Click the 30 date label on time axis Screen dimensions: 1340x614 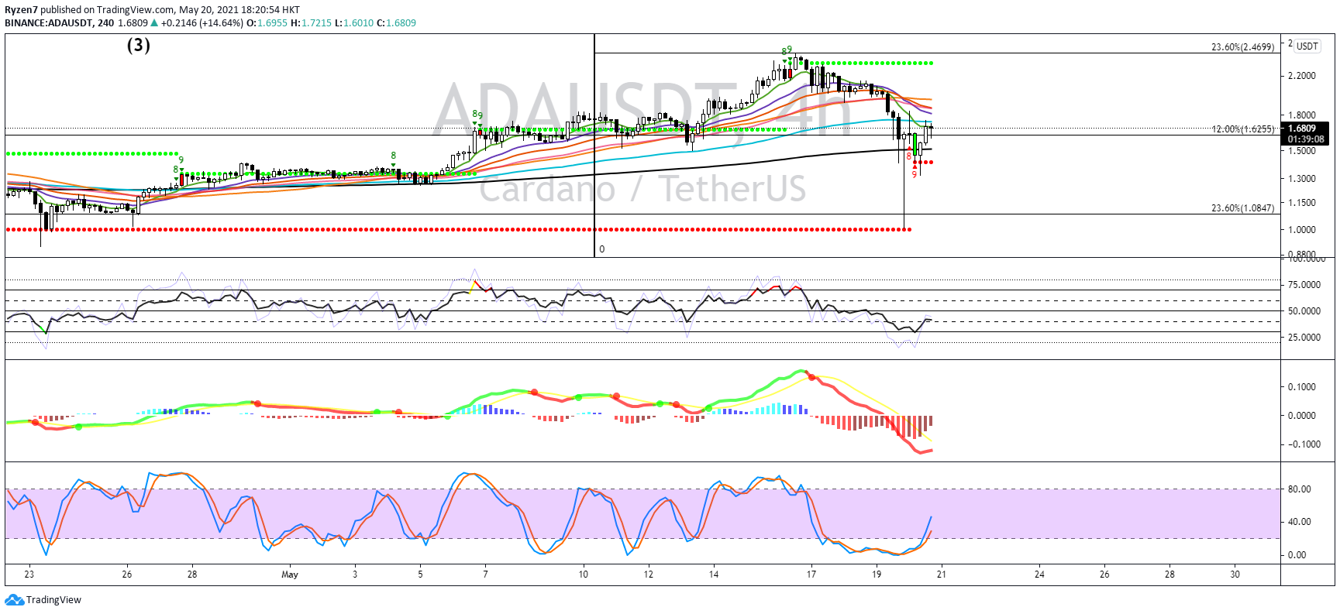(x=1235, y=575)
